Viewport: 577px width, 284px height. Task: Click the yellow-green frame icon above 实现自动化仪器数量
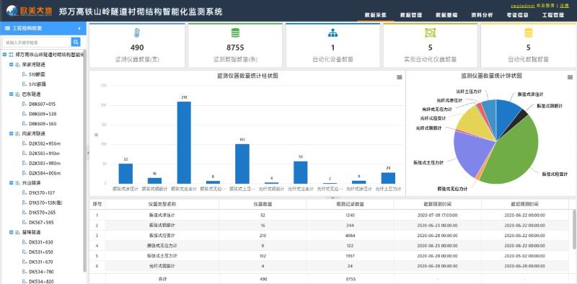430,33
